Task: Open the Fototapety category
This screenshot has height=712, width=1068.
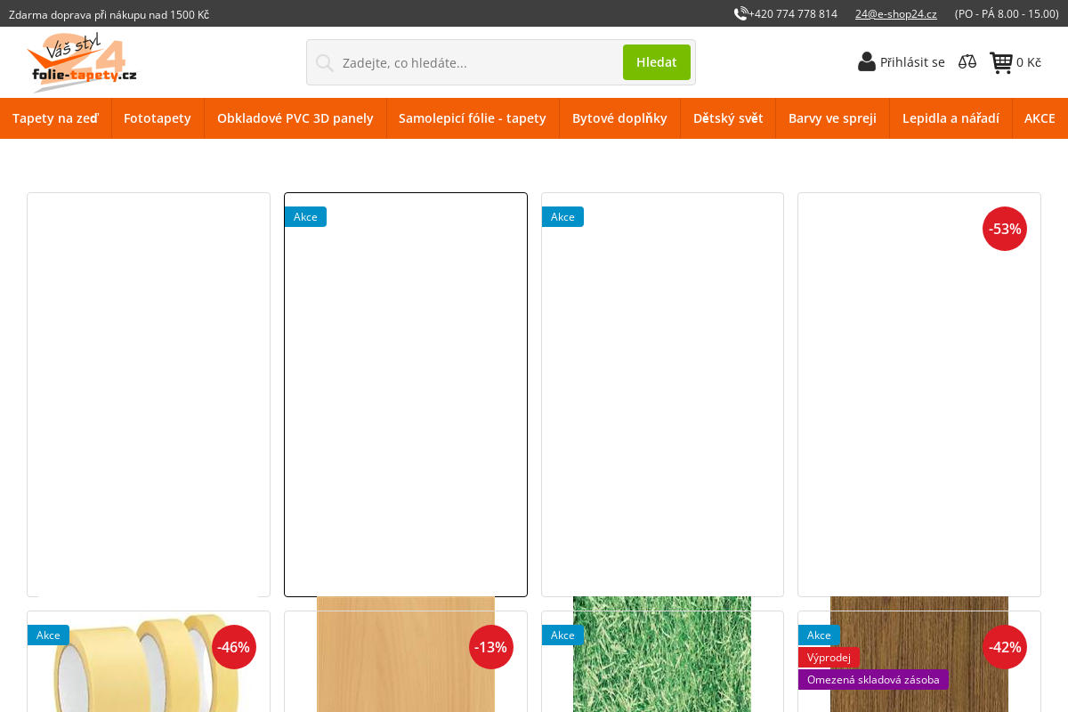Action: point(158,118)
